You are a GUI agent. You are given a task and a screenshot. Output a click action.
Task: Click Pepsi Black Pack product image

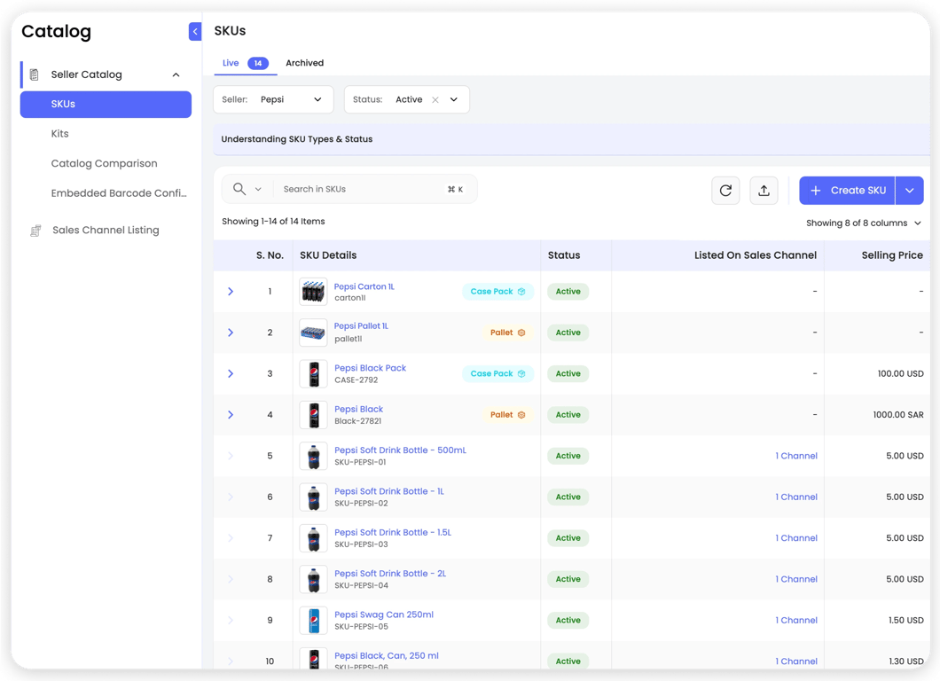pos(313,373)
